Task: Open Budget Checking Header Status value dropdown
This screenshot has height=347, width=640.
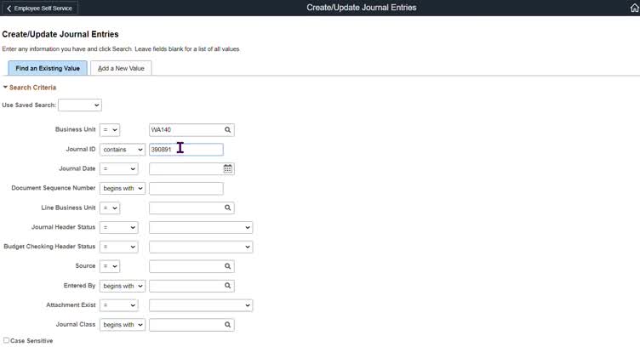Action: (201, 247)
